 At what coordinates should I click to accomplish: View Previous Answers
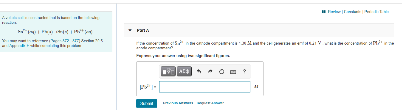178,103
